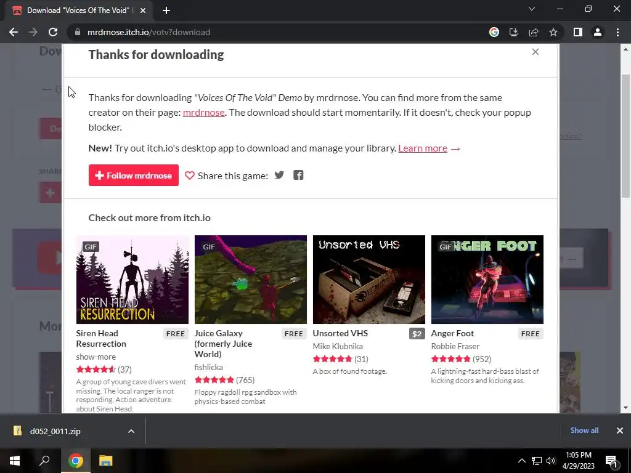Click the FREE tag on Anger Foot
The width and height of the screenshot is (631, 473).
tap(531, 334)
